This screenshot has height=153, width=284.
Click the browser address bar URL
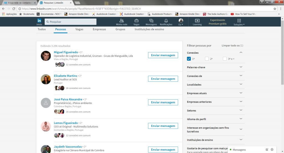click(x=81, y=9)
